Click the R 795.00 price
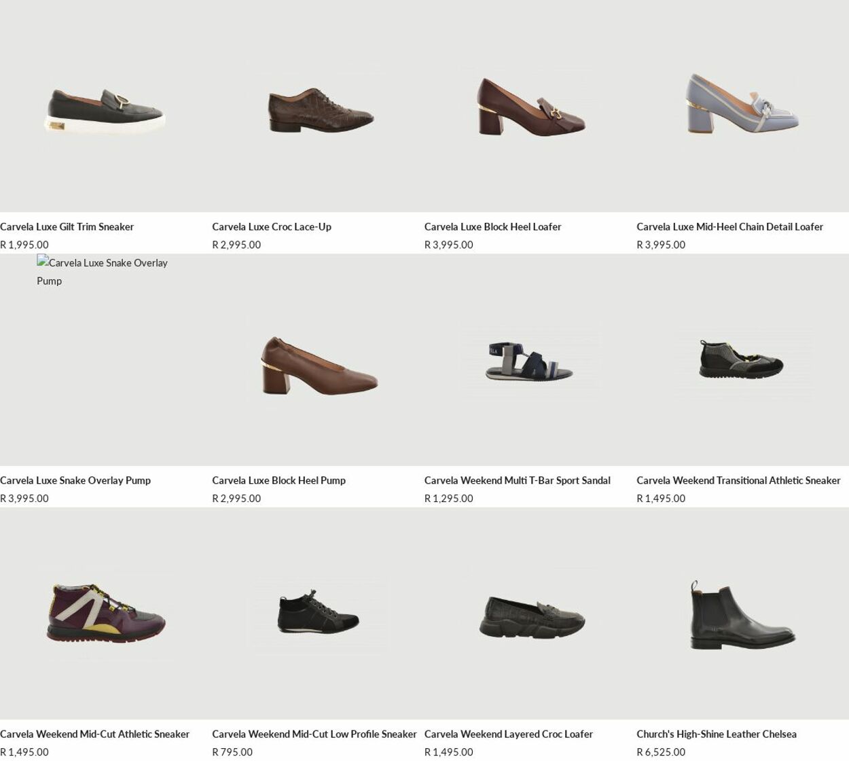The width and height of the screenshot is (849, 761). [232, 752]
